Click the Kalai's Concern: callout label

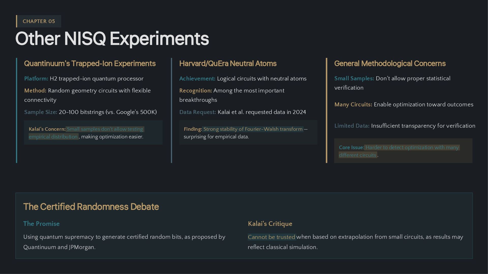(47, 129)
